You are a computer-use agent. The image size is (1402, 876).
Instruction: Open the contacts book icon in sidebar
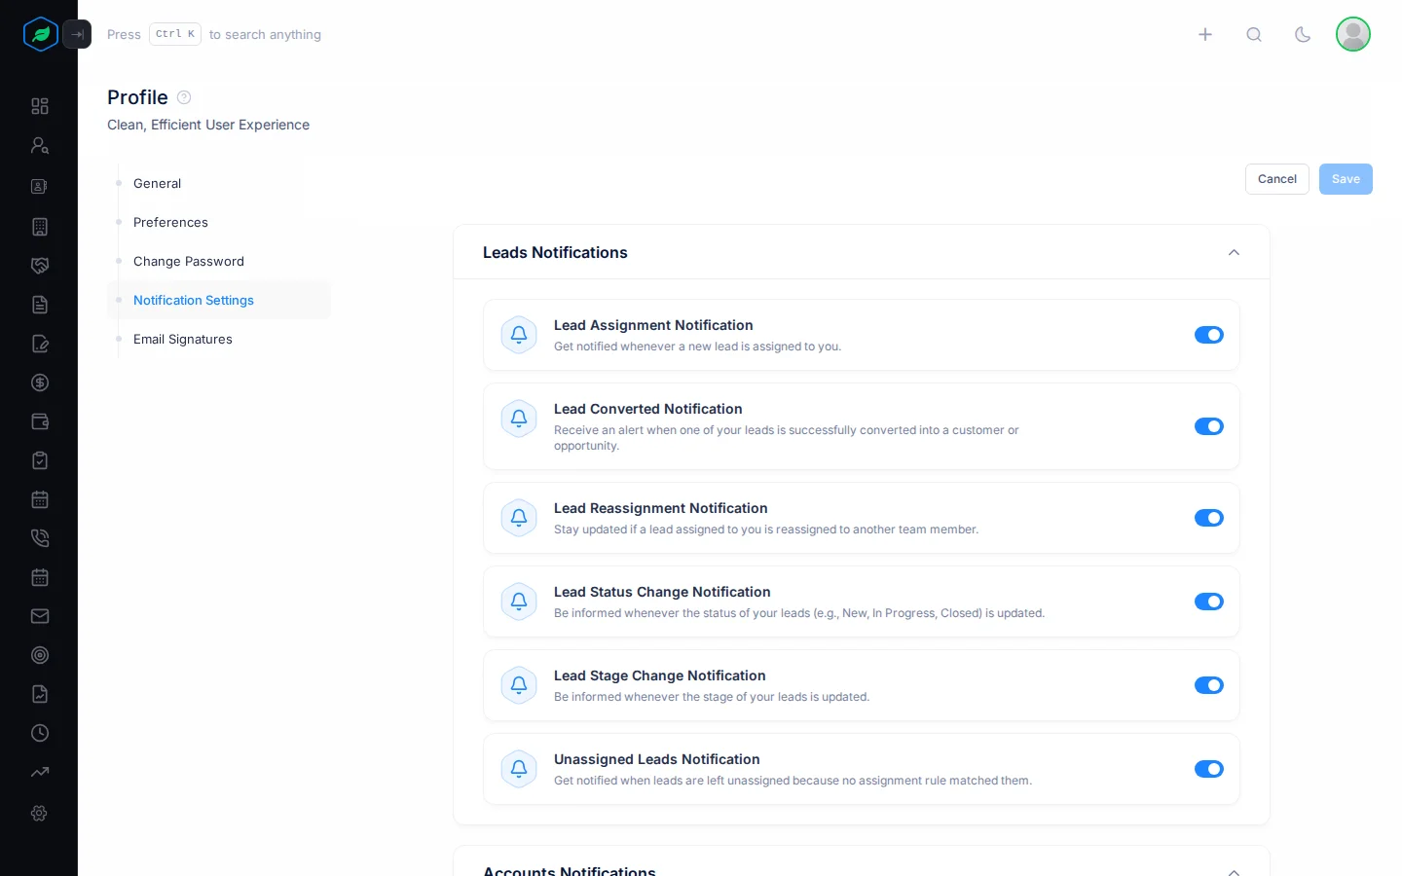pos(40,186)
